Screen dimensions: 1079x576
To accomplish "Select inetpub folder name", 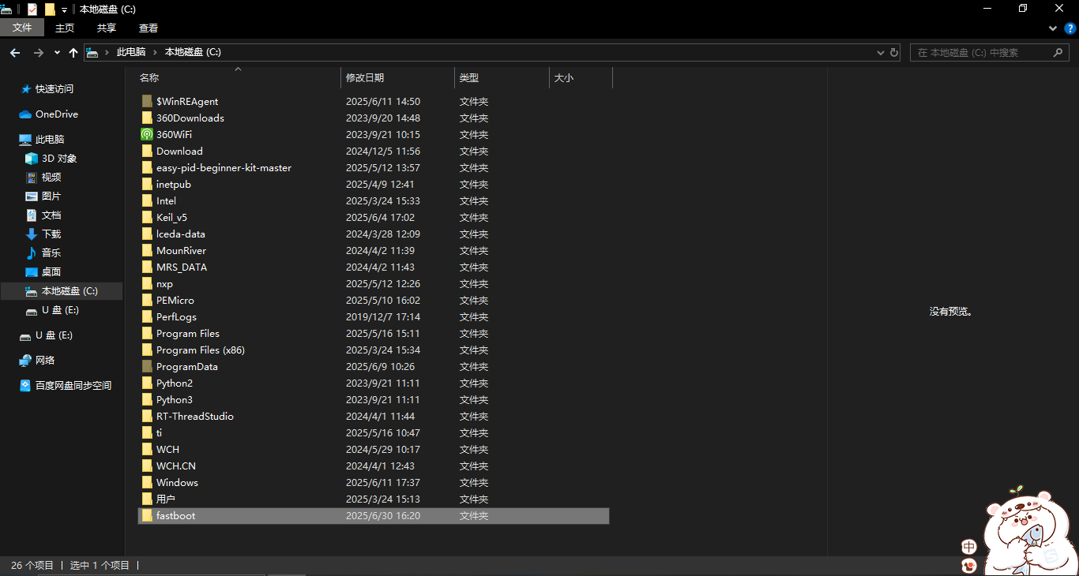I will tap(174, 185).
